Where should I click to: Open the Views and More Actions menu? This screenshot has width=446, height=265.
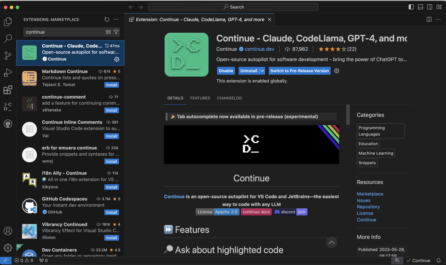point(116,19)
